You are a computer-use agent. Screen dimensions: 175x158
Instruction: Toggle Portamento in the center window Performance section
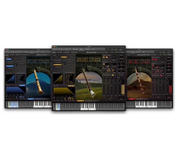[x=57, y=62]
